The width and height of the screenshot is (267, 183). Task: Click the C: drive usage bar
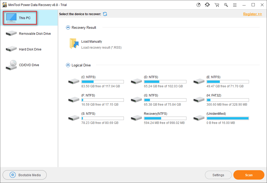click(x=102, y=82)
